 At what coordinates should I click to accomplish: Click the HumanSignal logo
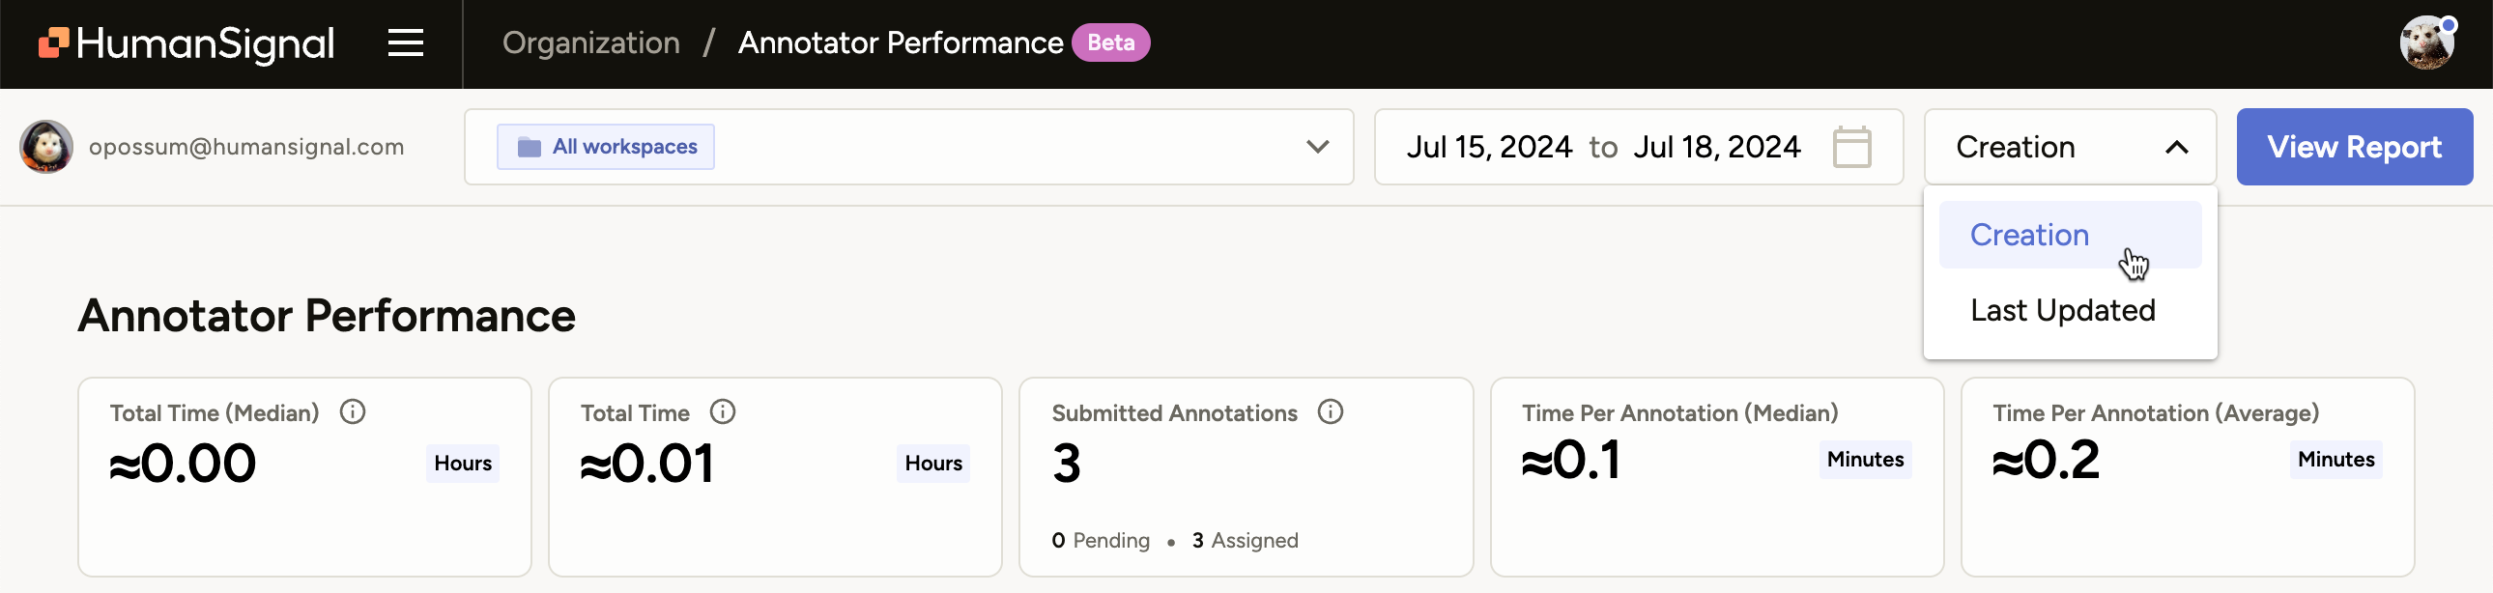[186, 43]
